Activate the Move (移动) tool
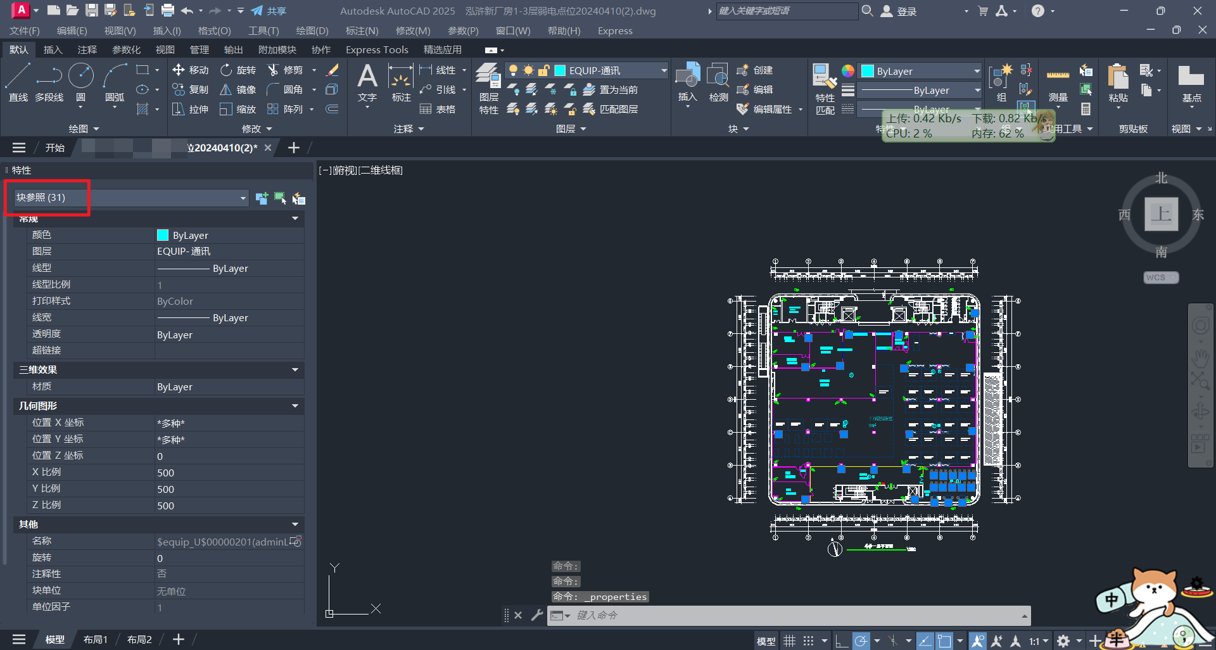The width and height of the screenshot is (1216, 650). 191,70
